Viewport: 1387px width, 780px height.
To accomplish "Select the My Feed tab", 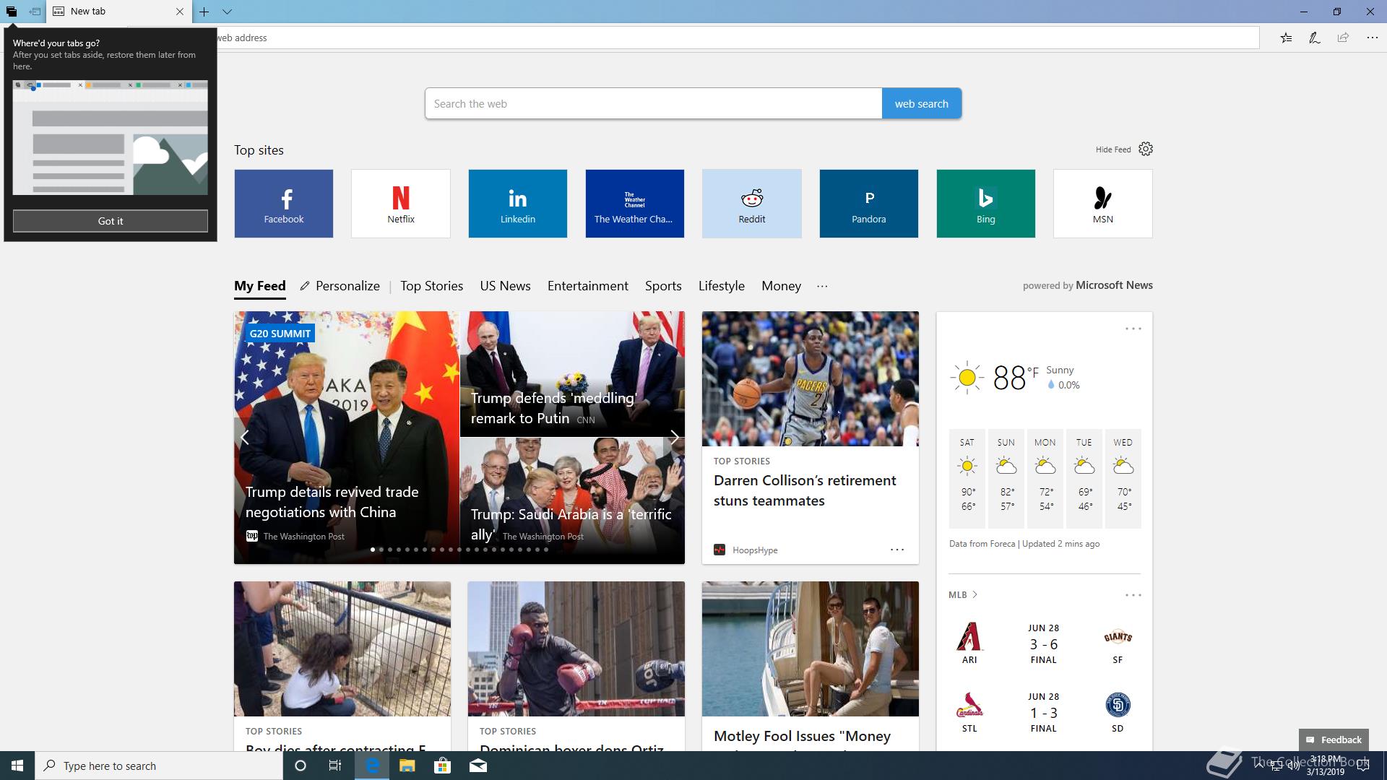I will (260, 286).
